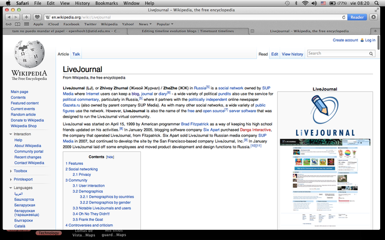Open the Recent changes sidebar link

click(28, 157)
